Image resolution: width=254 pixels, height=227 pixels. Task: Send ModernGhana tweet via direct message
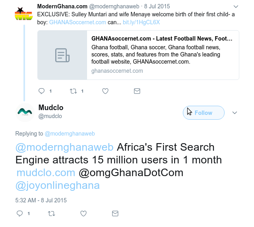[x=137, y=91]
